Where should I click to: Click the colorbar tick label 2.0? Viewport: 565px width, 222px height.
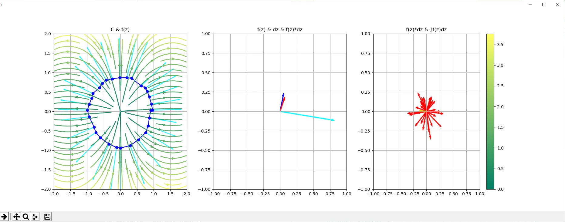pyautogui.click(x=500, y=107)
